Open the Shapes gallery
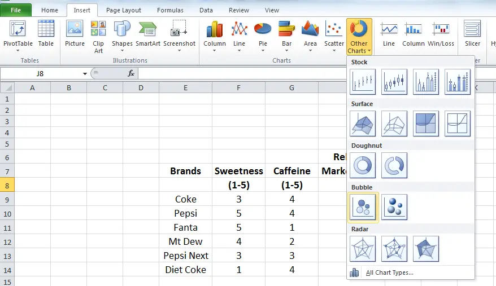This screenshot has height=286, width=496. [122, 36]
